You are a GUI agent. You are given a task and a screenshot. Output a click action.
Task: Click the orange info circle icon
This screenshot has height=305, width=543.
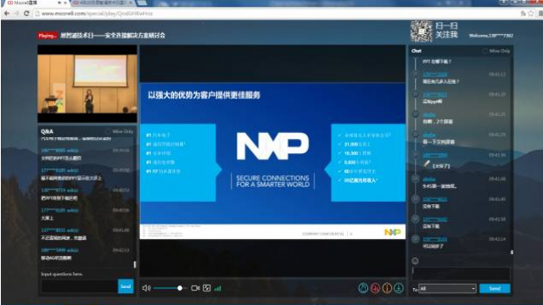pyautogui.click(x=387, y=288)
